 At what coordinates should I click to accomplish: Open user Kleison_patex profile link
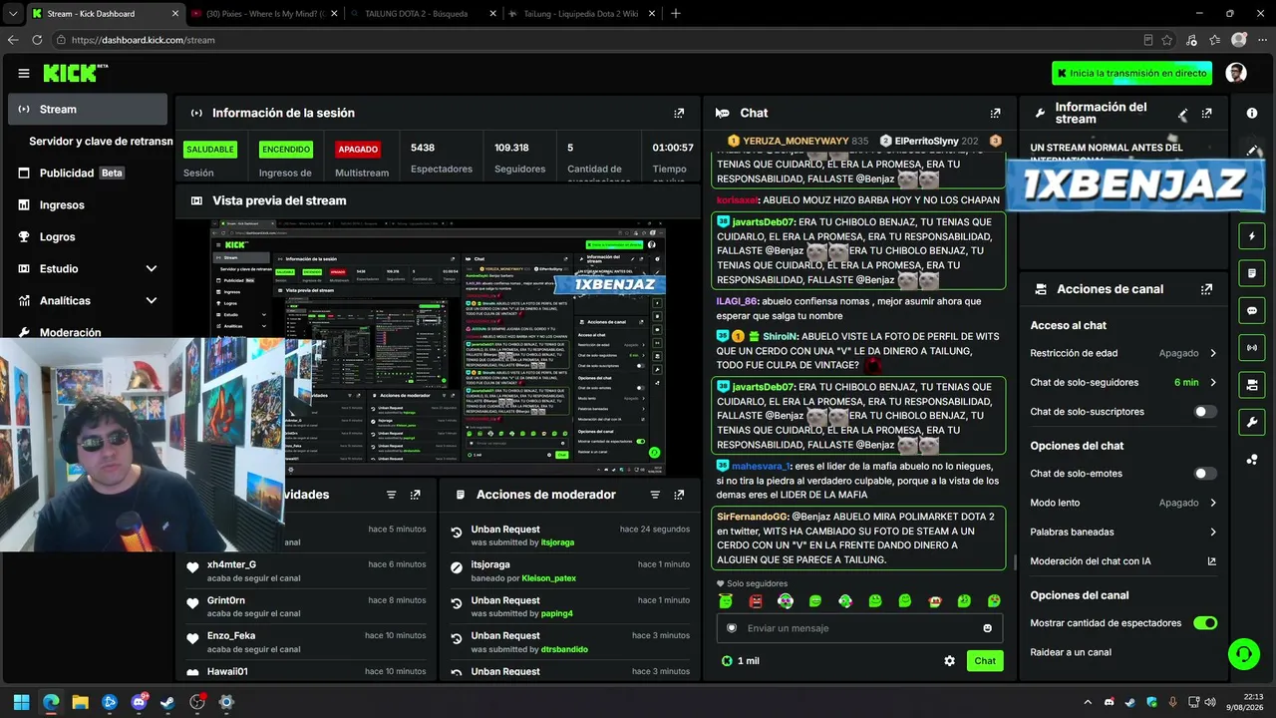(549, 578)
